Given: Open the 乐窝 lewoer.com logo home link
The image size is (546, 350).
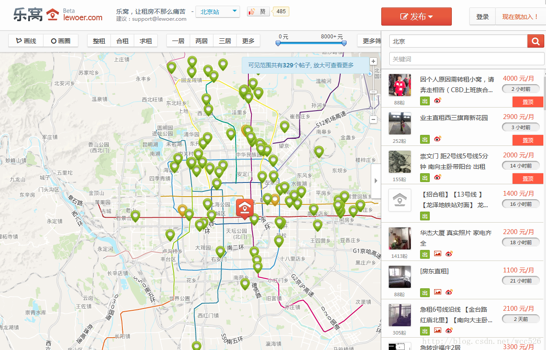Looking at the screenshot, I should coord(58,15).
